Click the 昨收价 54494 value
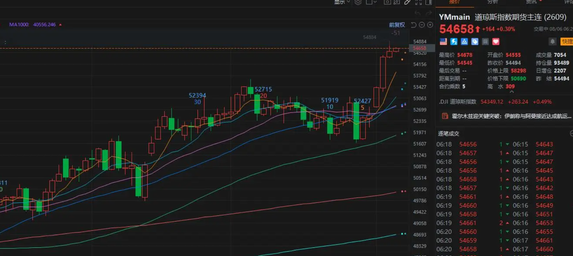 click(513, 63)
